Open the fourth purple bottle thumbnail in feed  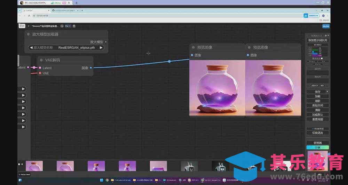[x=127, y=166]
